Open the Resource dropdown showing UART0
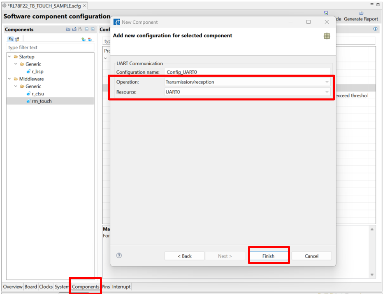 247,92
